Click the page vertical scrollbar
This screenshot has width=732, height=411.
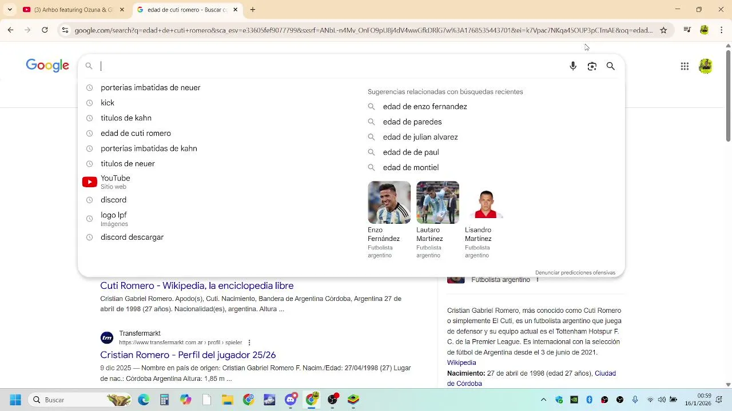728,97
